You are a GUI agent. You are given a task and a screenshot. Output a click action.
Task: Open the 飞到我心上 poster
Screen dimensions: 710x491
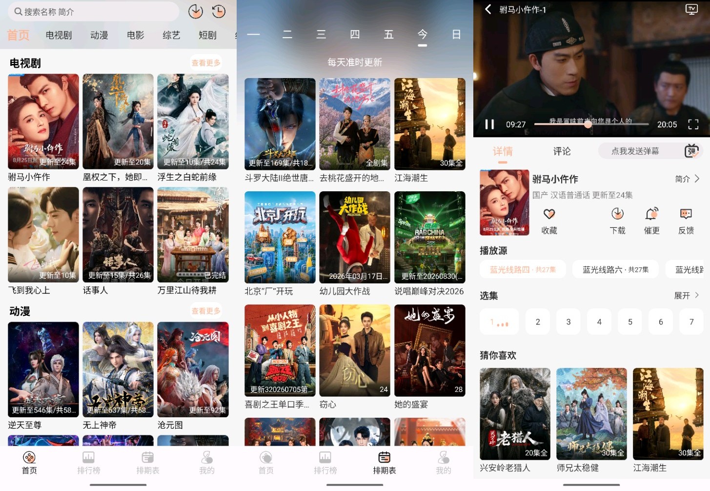pyautogui.click(x=43, y=235)
